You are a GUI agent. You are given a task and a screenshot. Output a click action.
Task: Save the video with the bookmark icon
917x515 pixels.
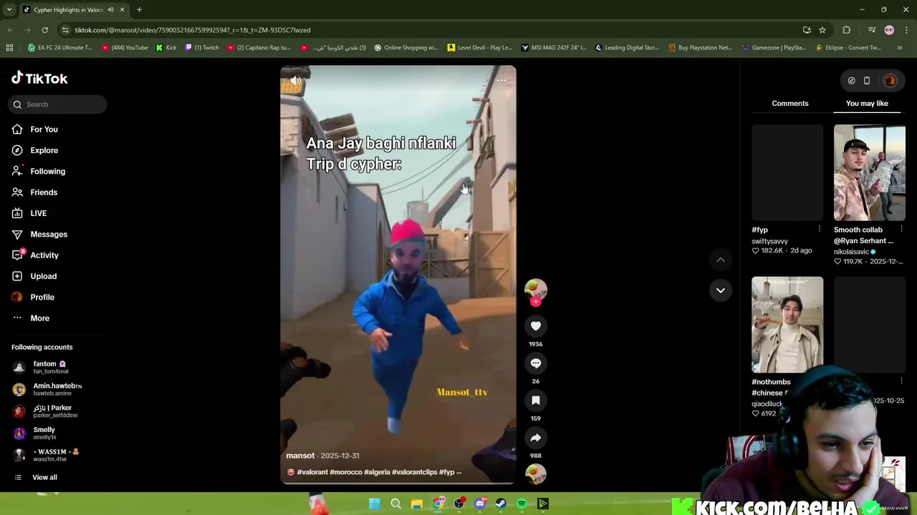(x=536, y=401)
